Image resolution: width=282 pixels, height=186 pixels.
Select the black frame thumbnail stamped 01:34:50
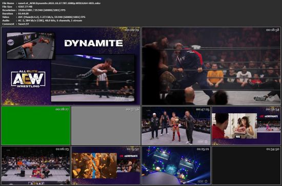[246, 166]
